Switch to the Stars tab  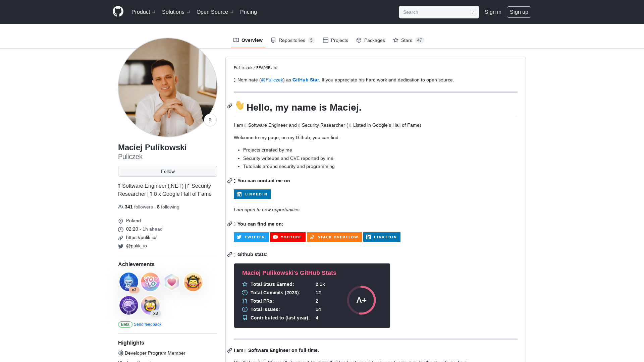click(409, 40)
